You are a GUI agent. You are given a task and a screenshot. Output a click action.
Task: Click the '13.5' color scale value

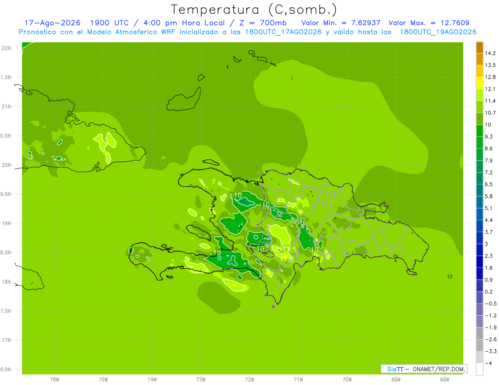tap(490, 65)
